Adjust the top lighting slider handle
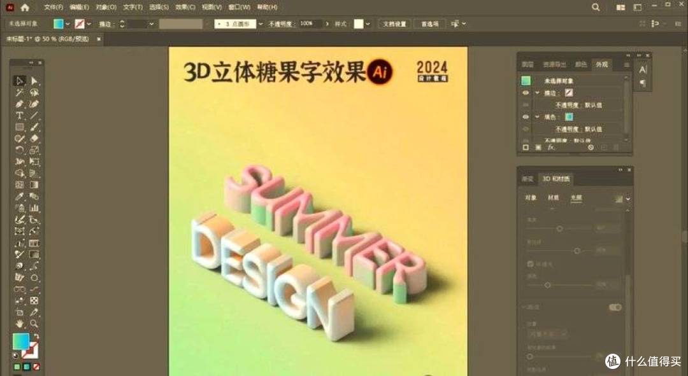Image resolution: width=688 pixels, height=376 pixels. click(x=559, y=229)
